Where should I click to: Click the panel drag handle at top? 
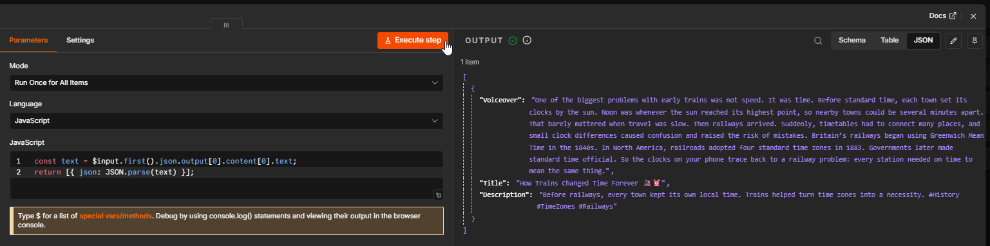click(226, 24)
